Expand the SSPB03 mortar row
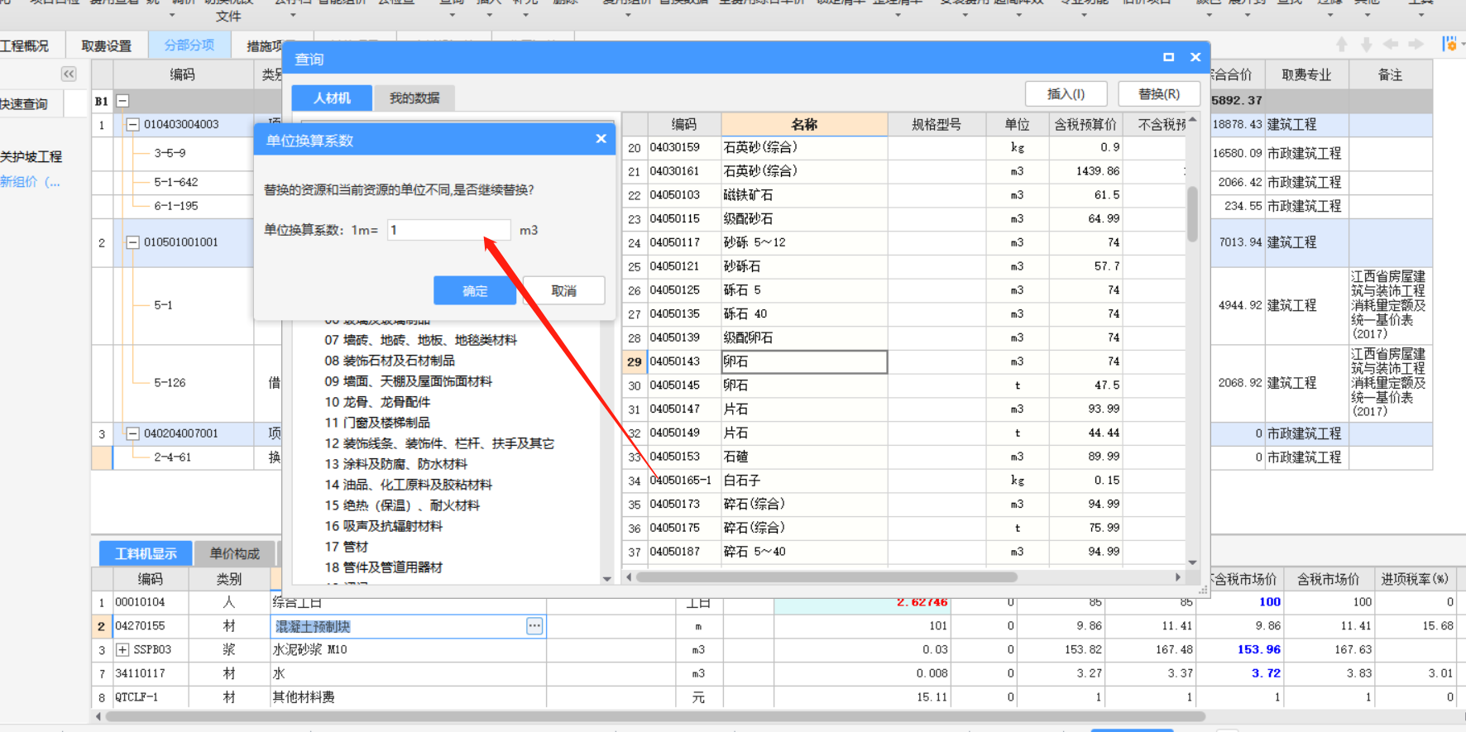Viewport: 1466px width, 732px height. [122, 650]
